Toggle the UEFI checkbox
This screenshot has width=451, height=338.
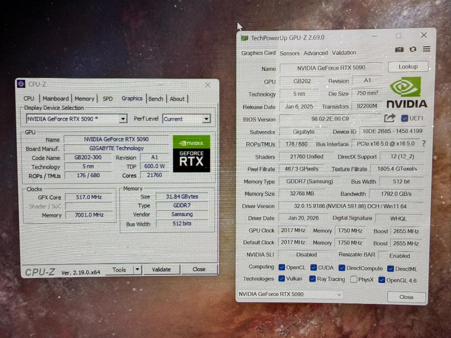(x=404, y=118)
